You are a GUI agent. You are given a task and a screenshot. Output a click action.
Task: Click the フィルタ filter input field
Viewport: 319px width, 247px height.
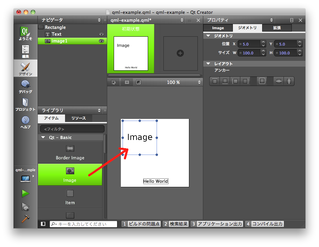point(72,129)
